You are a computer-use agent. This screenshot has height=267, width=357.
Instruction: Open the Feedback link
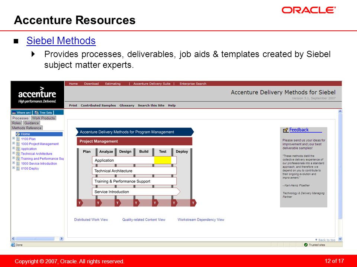[299, 130]
